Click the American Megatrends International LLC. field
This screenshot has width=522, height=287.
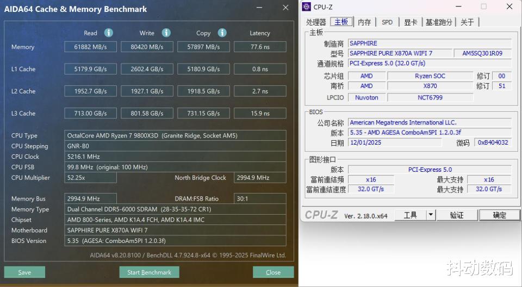430,122
